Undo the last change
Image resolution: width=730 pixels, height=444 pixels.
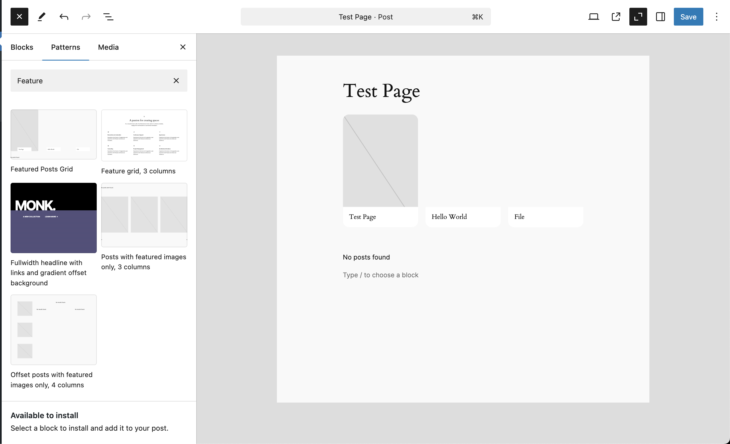click(x=64, y=17)
